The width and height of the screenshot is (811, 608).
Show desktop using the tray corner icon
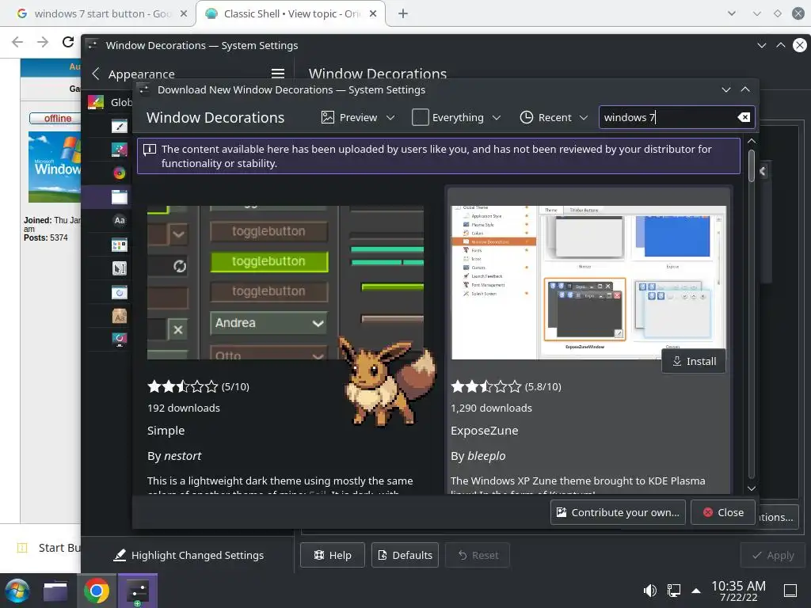(790, 591)
